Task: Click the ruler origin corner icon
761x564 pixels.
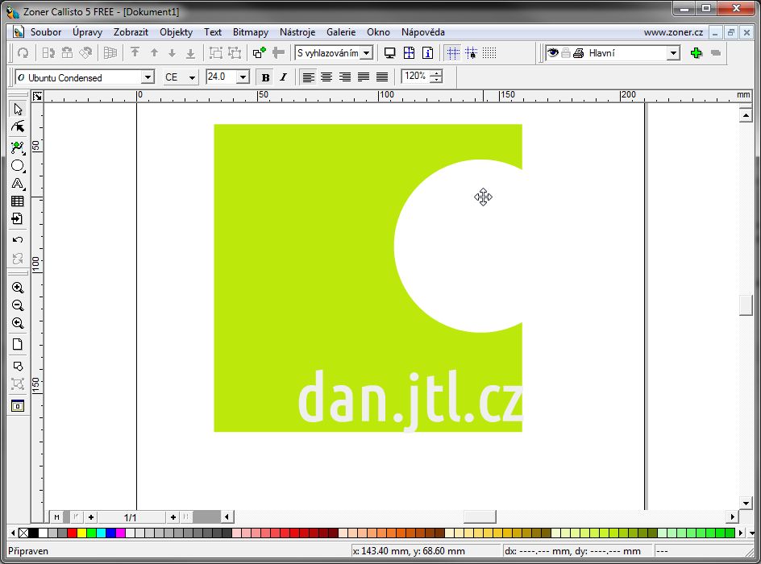Action: [37, 97]
